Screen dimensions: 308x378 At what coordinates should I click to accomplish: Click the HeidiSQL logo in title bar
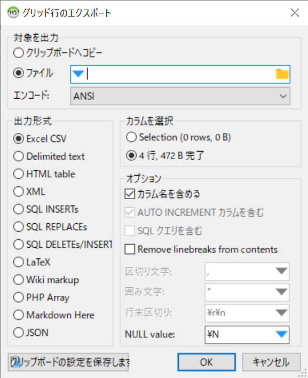pos(13,12)
